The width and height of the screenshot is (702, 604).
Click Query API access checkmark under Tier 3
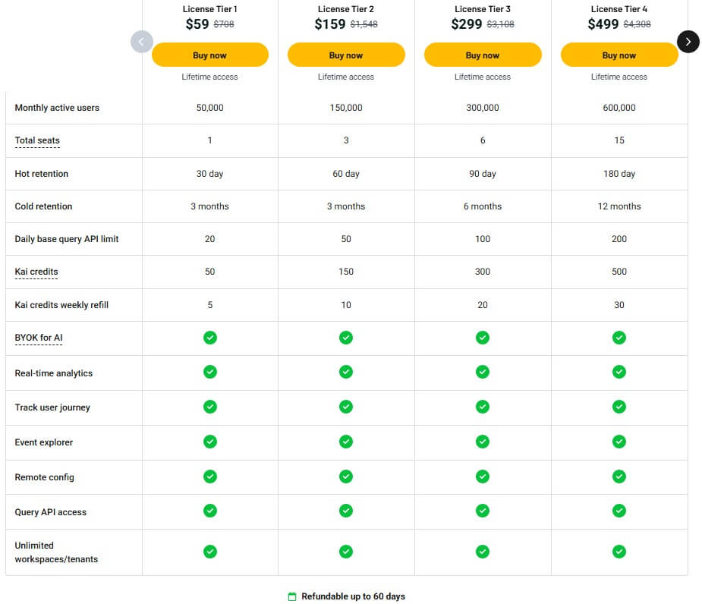[x=483, y=511]
